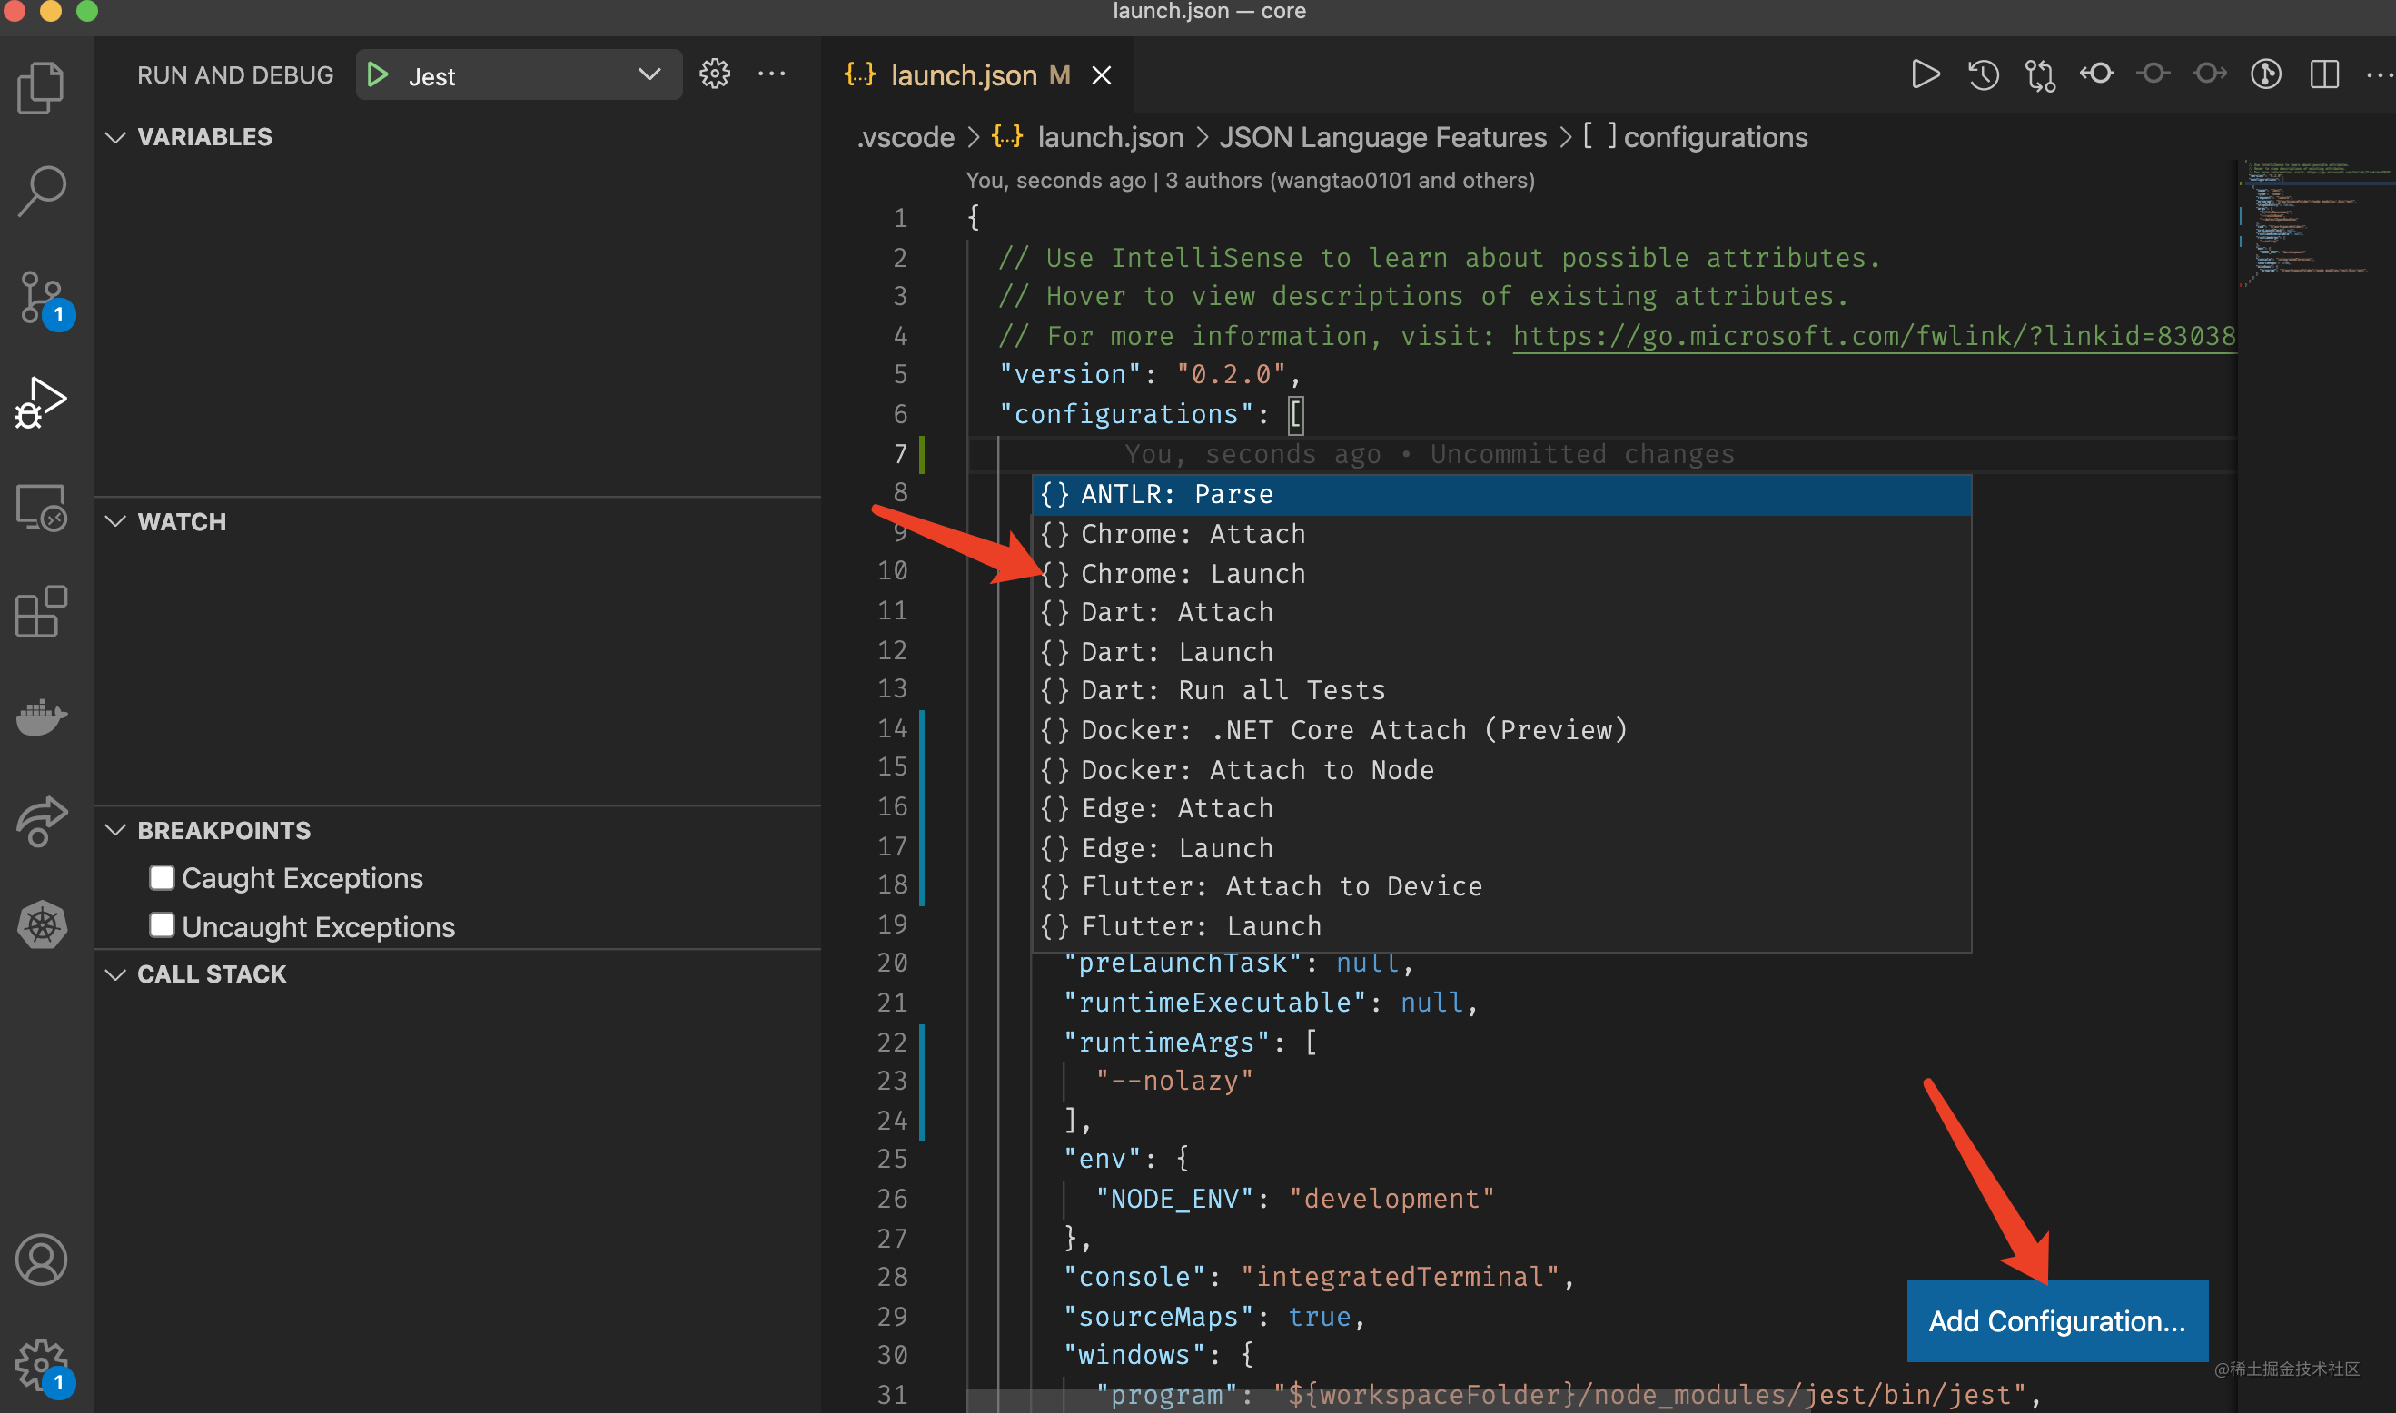The image size is (2396, 1413).
Task: Open the Accounts icon in activity bar
Action: coord(41,1260)
